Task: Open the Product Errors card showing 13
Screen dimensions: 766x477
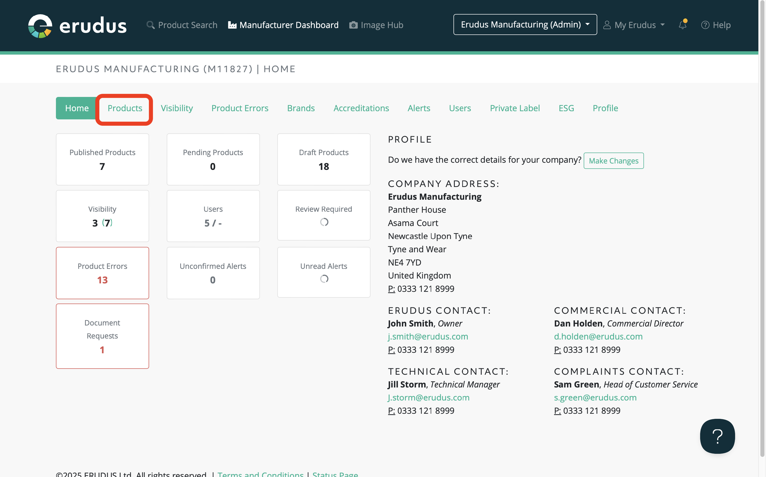Action: tap(102, 273)
